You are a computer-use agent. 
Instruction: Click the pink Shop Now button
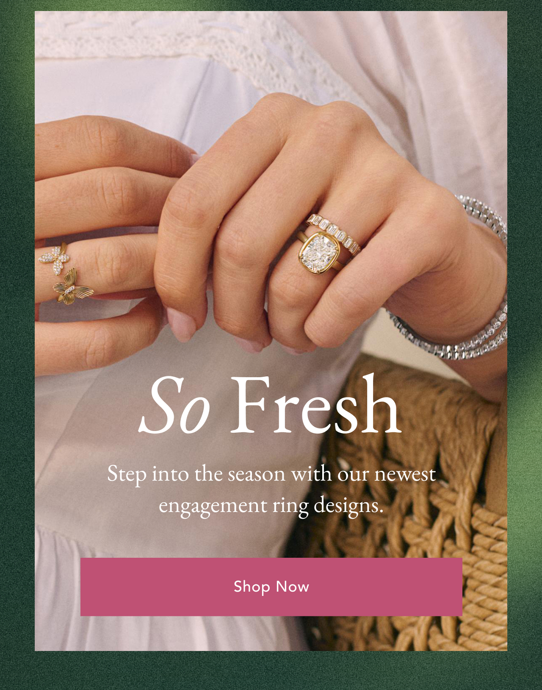click(x=271, y=587)
